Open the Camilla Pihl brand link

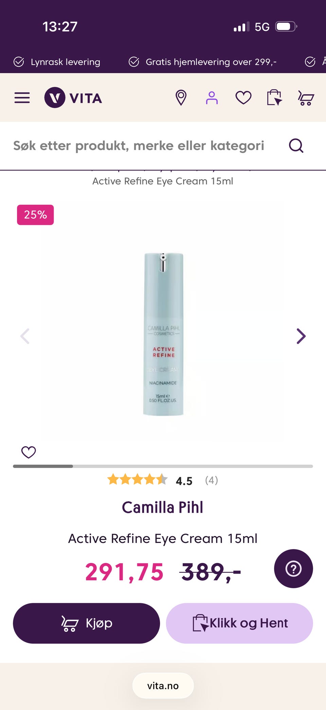tap(163, 507)
